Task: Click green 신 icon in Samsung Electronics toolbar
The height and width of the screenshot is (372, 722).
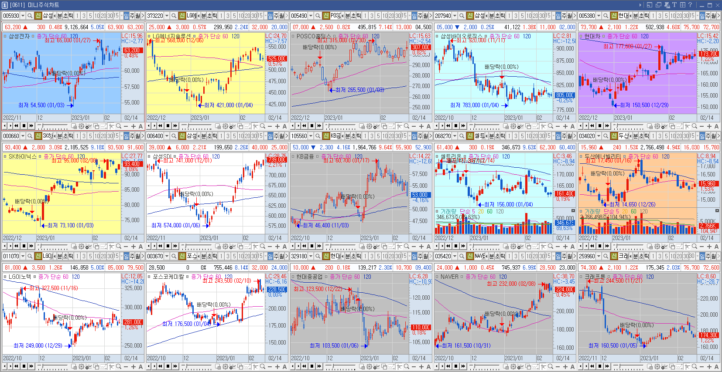Action: coord(38,15)
